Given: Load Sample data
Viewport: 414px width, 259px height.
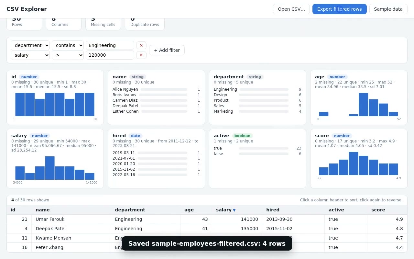Looking at the screenshot, I should pos(388,9).
